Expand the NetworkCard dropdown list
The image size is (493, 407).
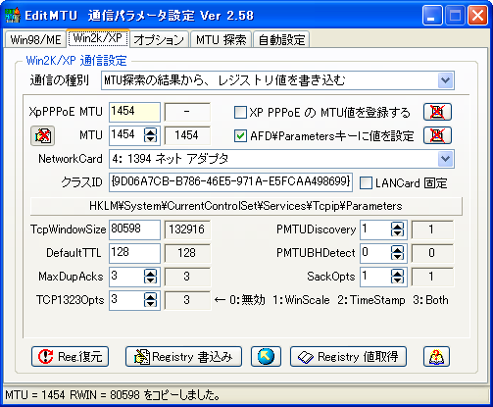[x=446, y=159]
